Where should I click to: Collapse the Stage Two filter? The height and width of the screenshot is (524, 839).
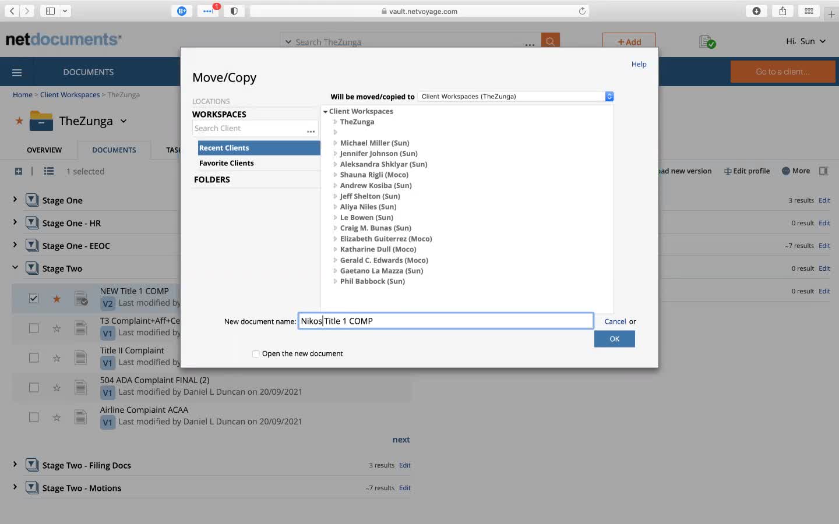point(15,268)
